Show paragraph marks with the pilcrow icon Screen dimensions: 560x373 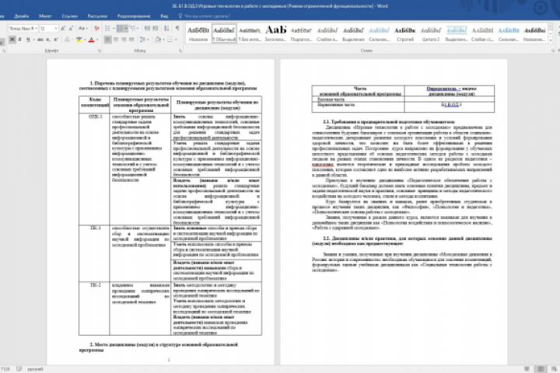pos(177,28)
